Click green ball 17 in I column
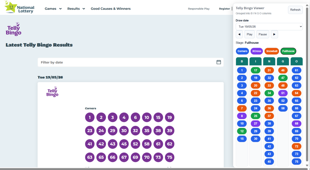This screenshot has height=170, width=310. coord(255,70)
